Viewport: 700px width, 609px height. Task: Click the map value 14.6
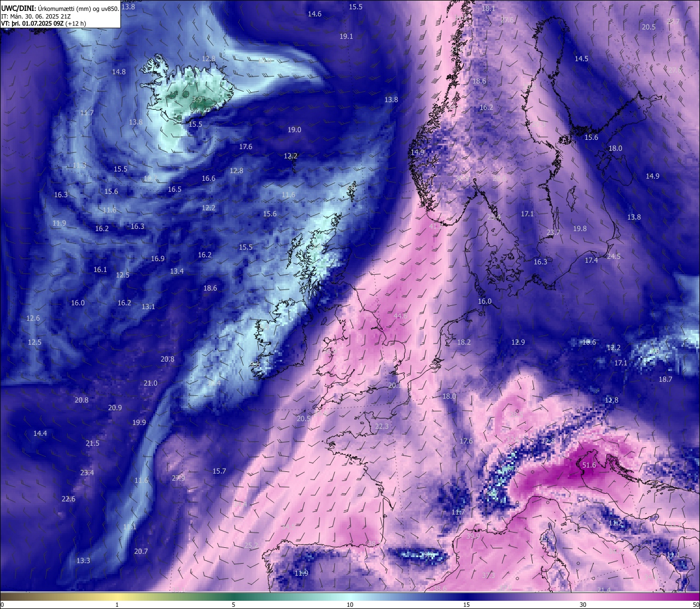tap(314, 14)
